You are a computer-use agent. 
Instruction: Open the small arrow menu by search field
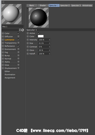coord(20,30)
